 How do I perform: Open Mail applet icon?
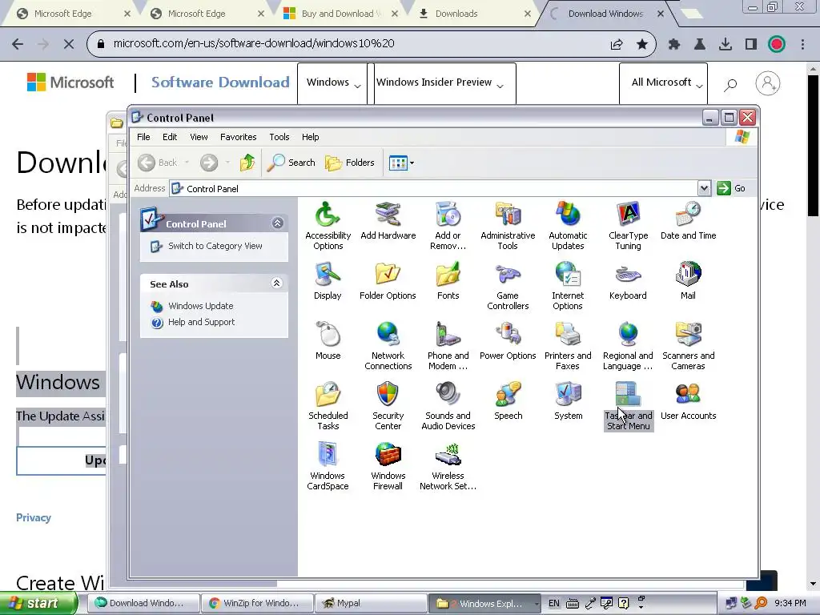[x=688, y=281]
